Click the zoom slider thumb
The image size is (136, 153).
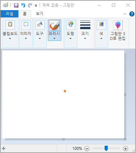pos(106,148)
